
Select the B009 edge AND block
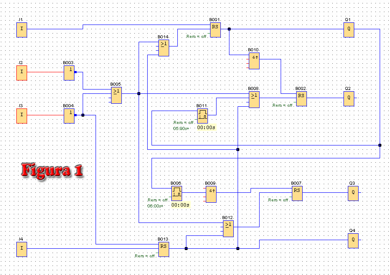point(211,194)
